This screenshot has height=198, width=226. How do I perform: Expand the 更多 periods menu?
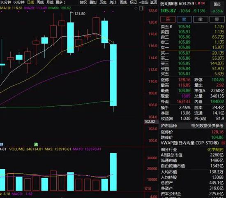pyautogui.click(x=60, y=2)
